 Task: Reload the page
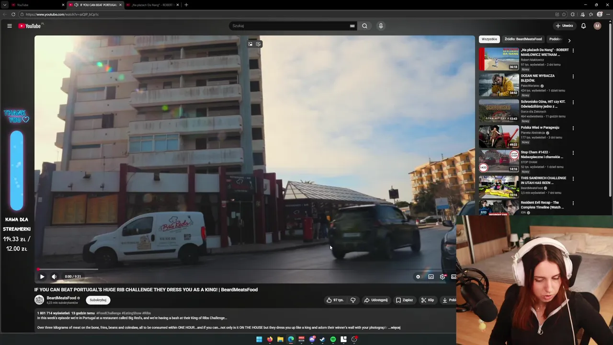[x=13, y=14]
